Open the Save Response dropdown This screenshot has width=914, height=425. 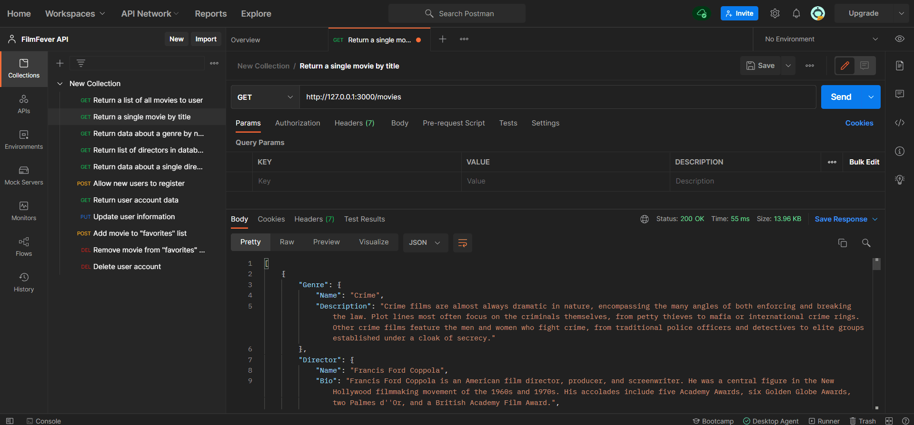(x=846, y=219)
